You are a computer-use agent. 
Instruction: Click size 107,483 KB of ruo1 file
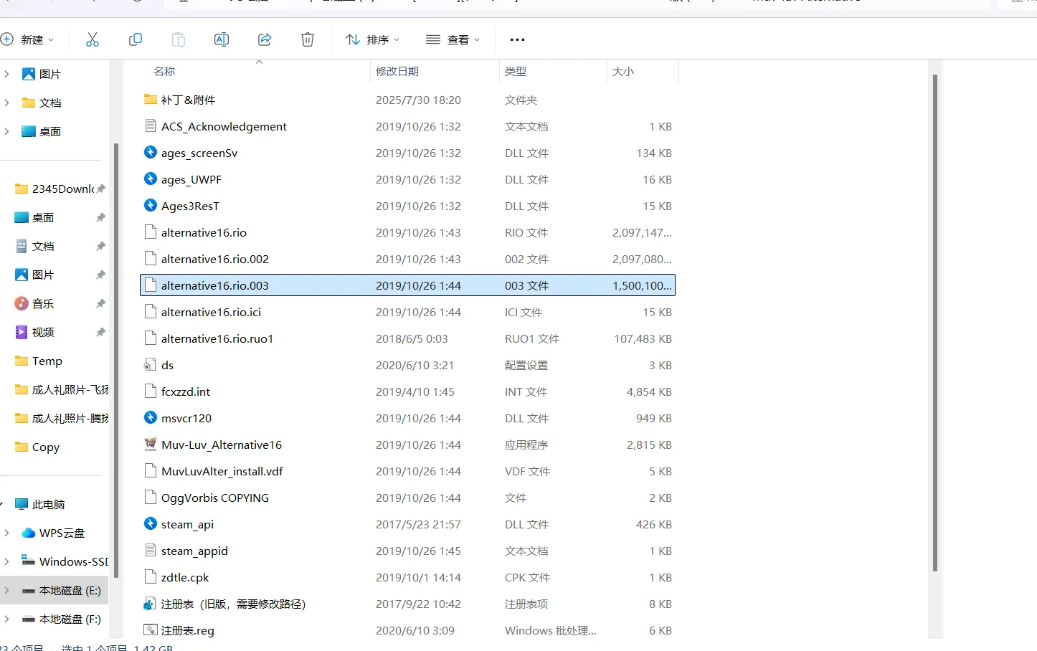643,338
